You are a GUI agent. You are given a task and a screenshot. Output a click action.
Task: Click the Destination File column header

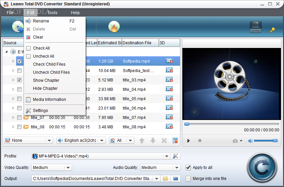pyautogui.click(x=140, y=43)
